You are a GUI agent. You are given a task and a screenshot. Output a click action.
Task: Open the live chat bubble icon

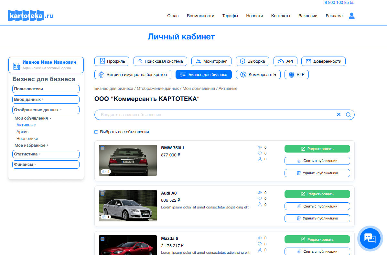[x=370, y=238]
